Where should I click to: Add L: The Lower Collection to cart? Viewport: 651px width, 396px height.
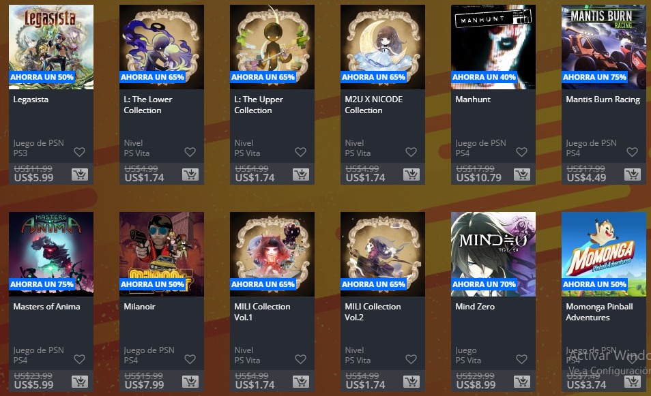[190, 174]
